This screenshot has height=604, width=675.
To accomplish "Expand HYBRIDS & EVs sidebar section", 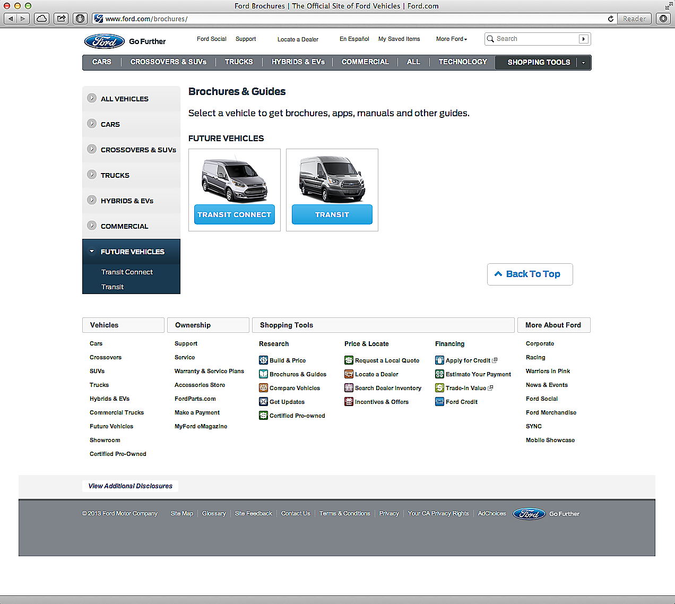I will click(x=92, y=200).
